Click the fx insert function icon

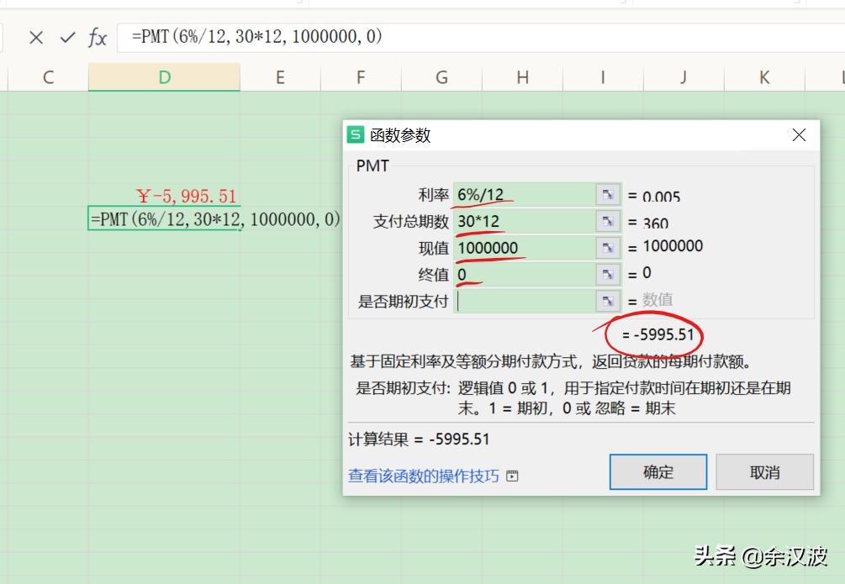98,38
